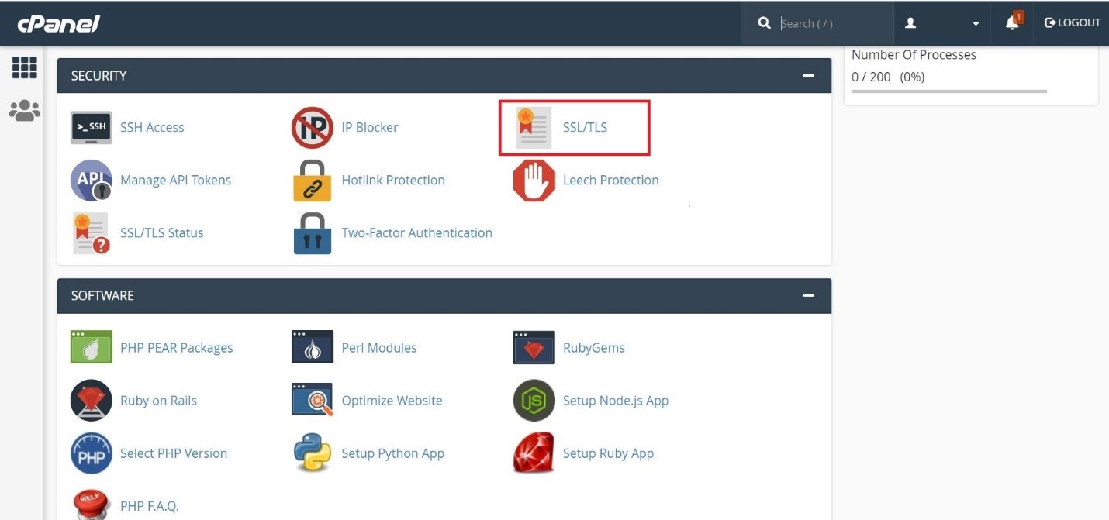Click the 0 / 200 (0%) value

click(x=888, y=77)
